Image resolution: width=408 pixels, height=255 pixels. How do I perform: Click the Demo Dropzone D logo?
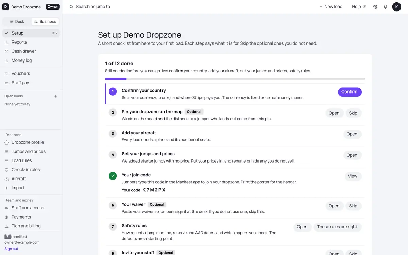tap(6, 7)
